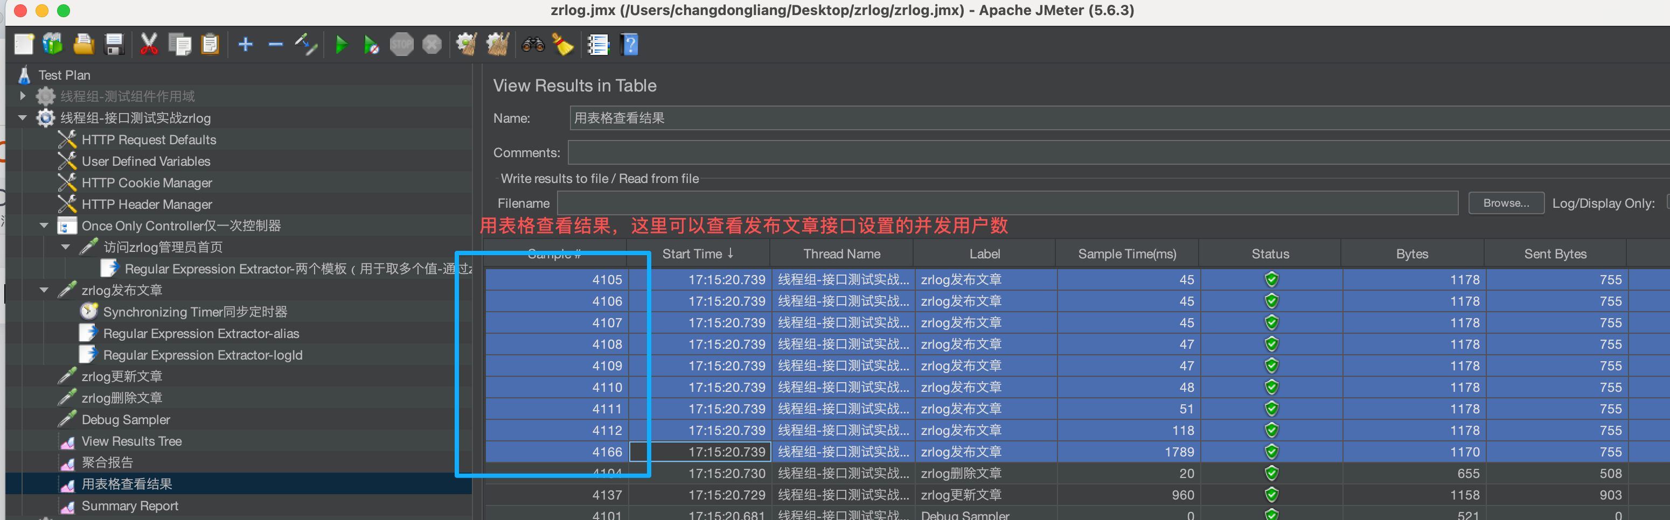
Task: Expand the 线程组-测试组件作用域 thread group
Action: coord(23,96)
